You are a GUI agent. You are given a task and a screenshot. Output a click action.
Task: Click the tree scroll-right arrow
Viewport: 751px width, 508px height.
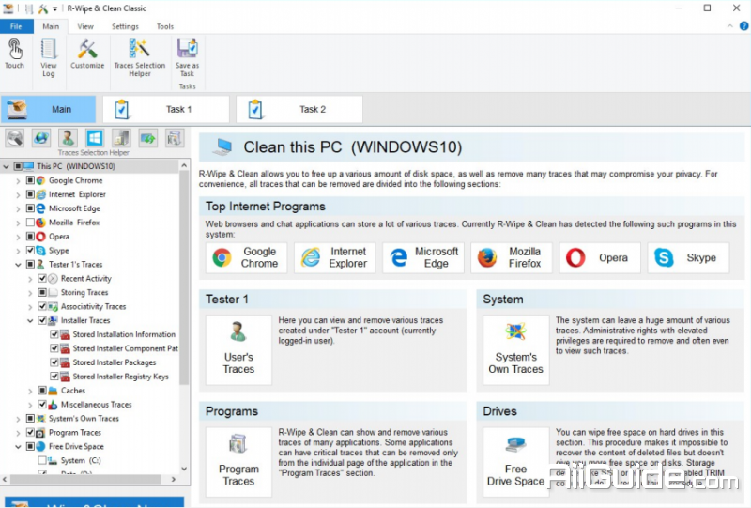coord(174,479)
